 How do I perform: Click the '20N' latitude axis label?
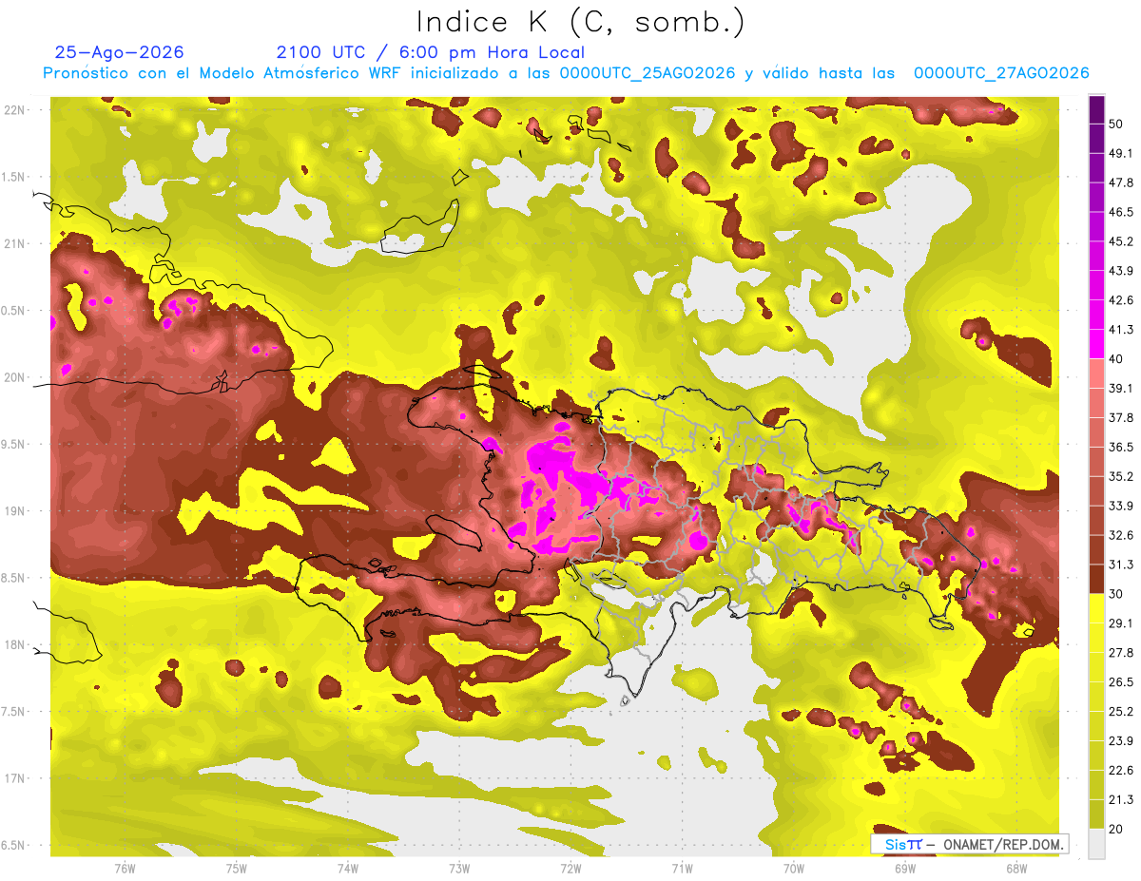pos(14,377)
